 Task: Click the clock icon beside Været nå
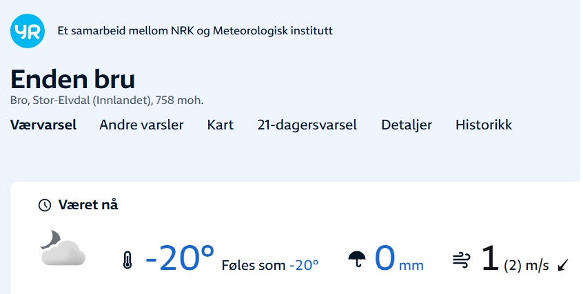(44, 205)
